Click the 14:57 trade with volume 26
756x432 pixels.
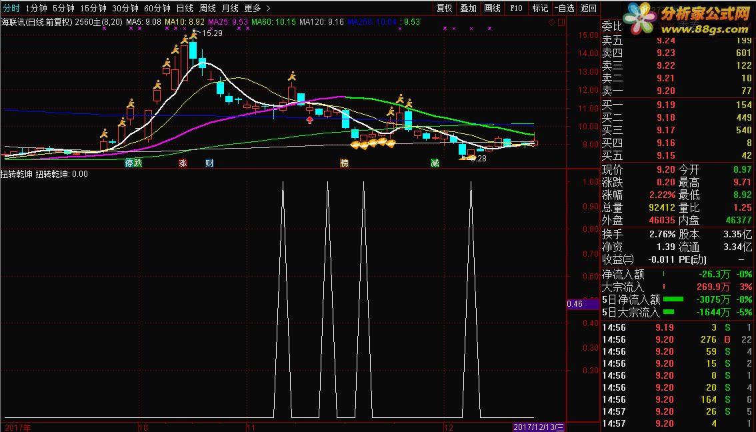point(677,411)
